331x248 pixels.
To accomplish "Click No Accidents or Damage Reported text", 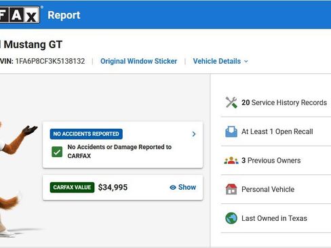I will 119,152.
